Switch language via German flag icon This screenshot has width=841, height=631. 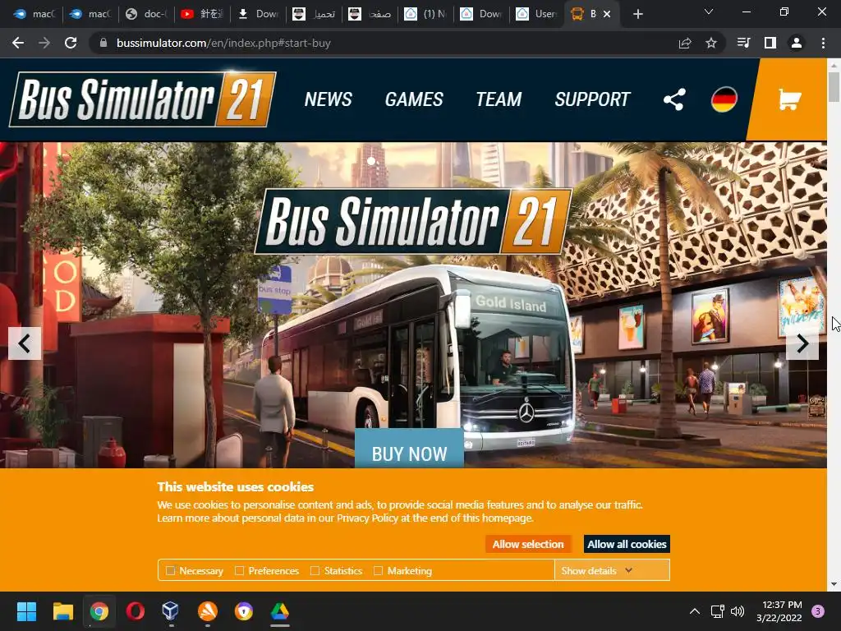(x=724, y=99)
